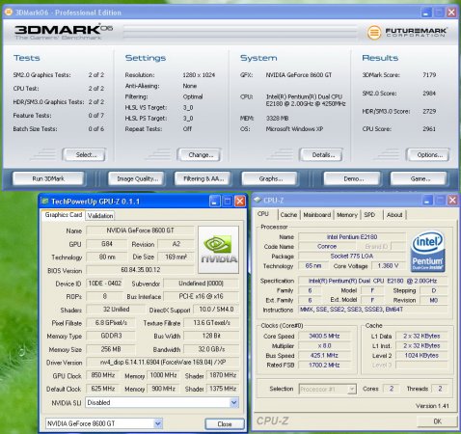Select the CPU tab in CPU-Z
Image resolution: width=461 pixels, height=434 pixels.
pos(263,214)
